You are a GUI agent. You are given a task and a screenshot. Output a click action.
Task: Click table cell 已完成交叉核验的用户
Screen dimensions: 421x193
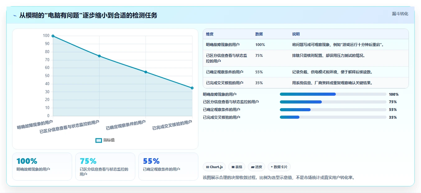[224, 83]
